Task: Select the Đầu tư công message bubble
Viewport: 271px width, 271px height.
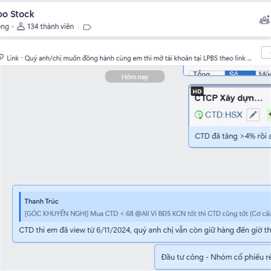Action: click(x=213, y=257)
